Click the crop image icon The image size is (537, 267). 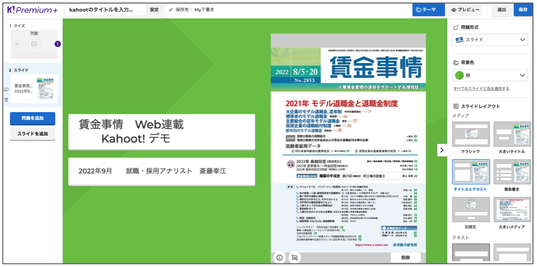[294, 257]
